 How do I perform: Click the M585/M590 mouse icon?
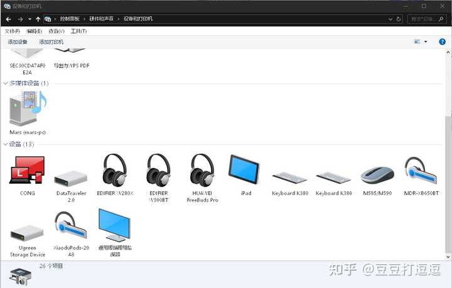click(x=377, y=175)
